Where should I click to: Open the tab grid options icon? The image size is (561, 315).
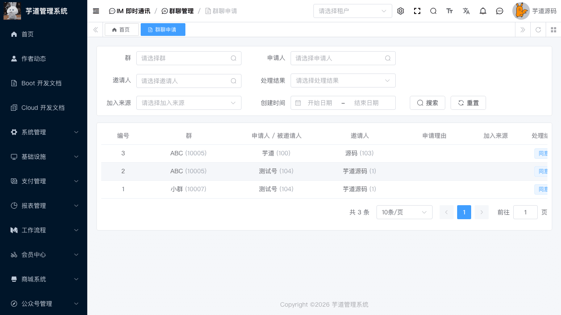point(554,30)
